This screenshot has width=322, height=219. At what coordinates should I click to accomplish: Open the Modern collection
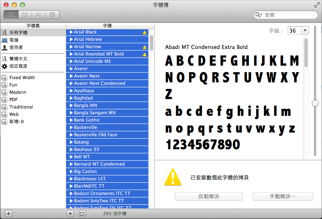click(x=33, y=93)
